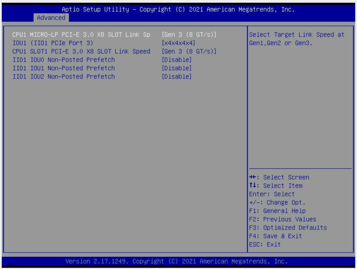Click the F2: Previous Values entry

282,219
